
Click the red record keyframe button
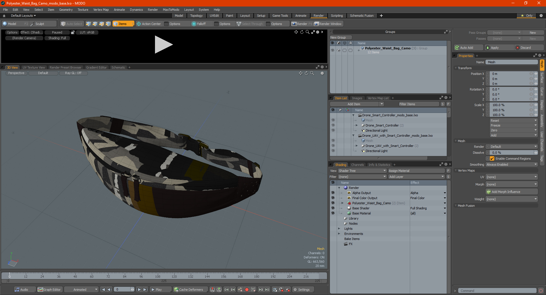247,290
